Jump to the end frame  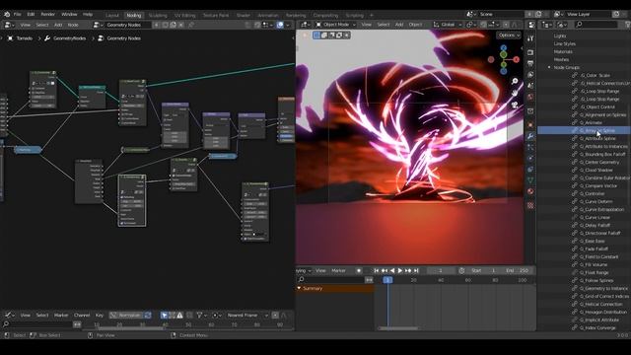click(416, 270)
